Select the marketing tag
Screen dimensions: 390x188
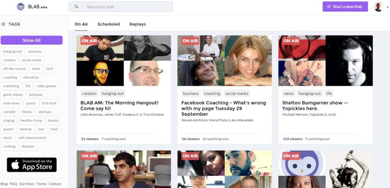click(x=11, y=86)
